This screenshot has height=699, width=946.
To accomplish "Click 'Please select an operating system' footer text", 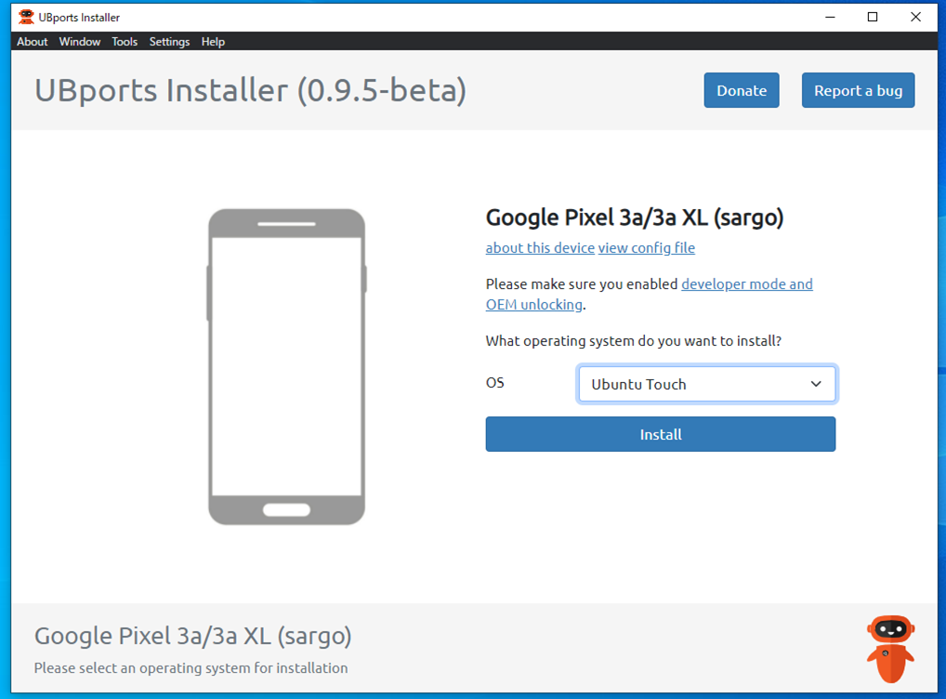I will tap(191, 668).
